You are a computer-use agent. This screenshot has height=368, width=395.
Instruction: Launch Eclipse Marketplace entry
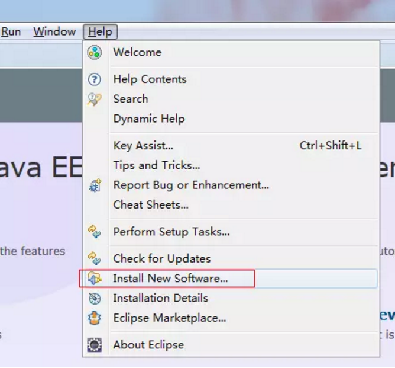coord(231,318)
